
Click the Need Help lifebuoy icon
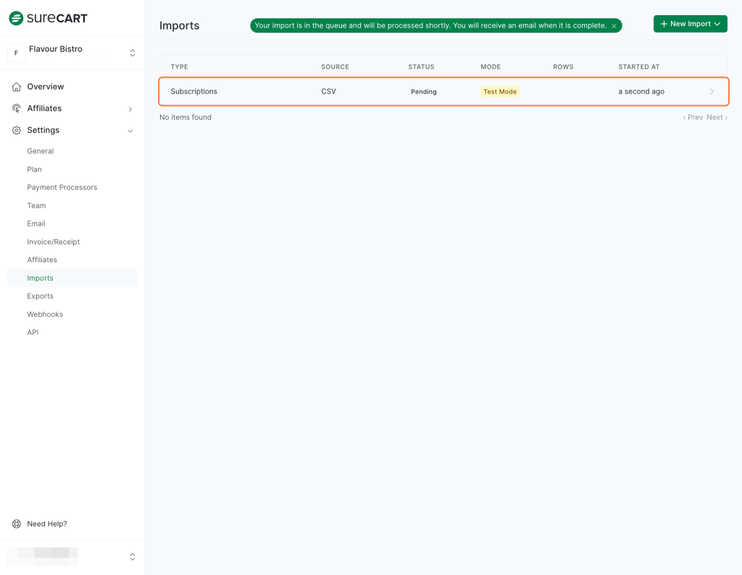[16, 524]
